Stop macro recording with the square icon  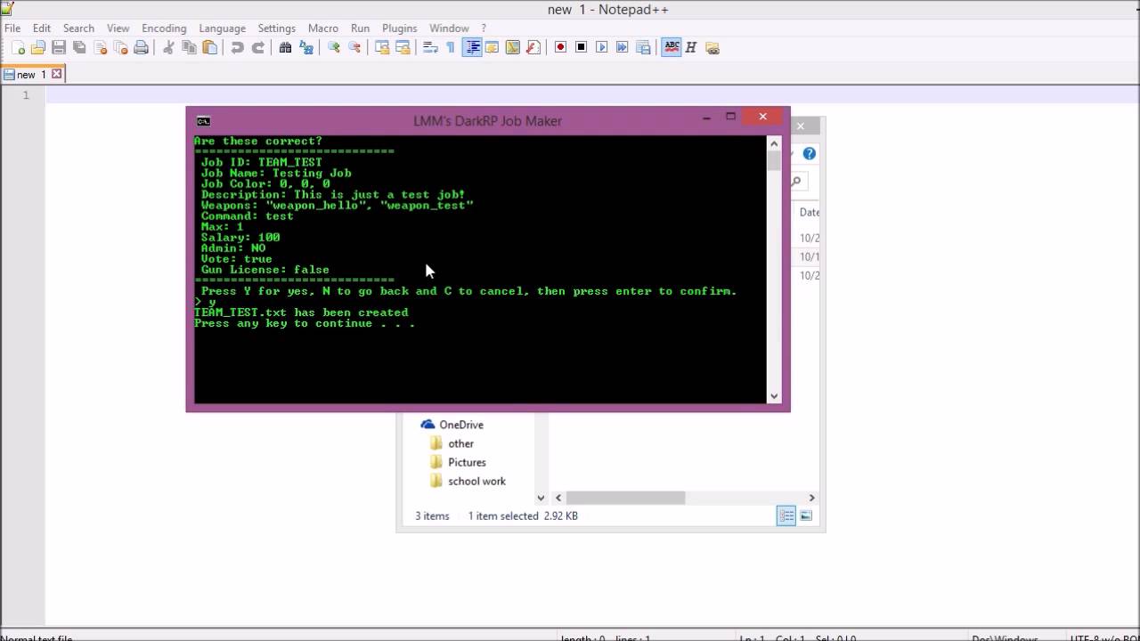click(581, 48)
